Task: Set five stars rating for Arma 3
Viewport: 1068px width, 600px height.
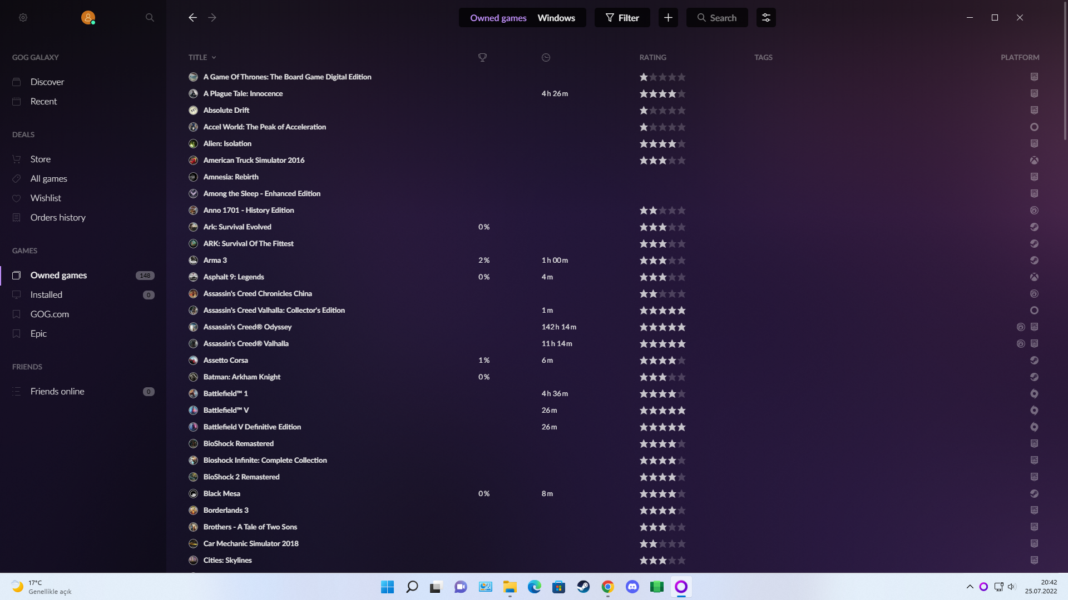Action: [x=681, y=260]
